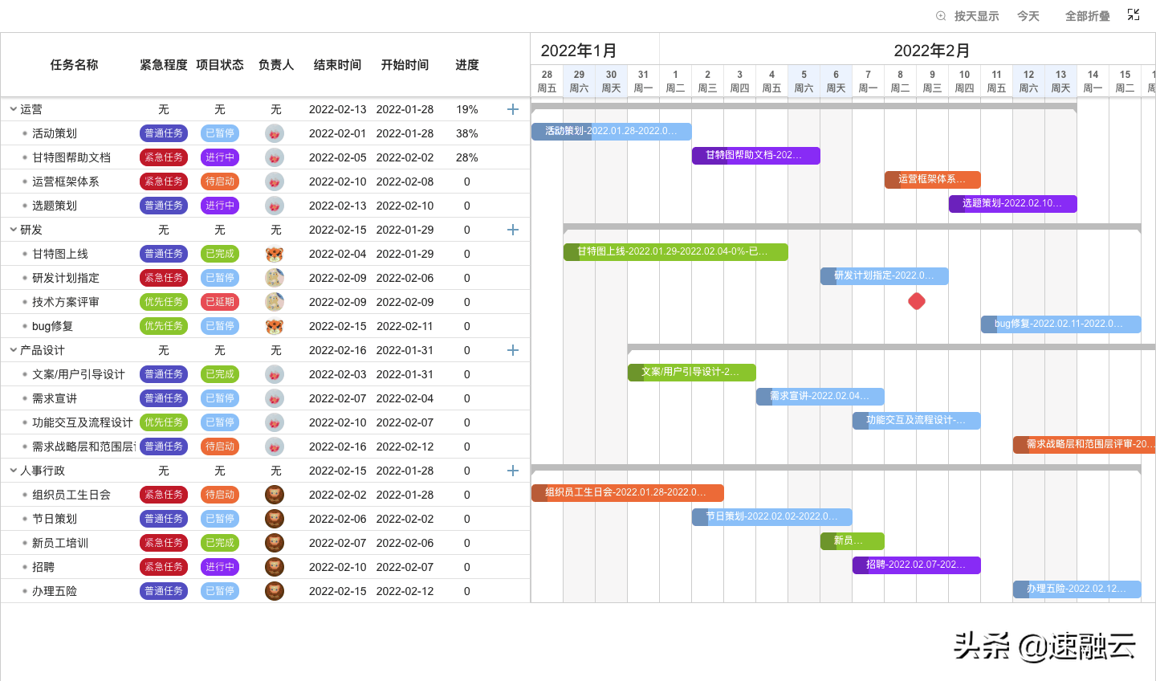Select the 选题策划 task name
Viewport: 1156px width, 681px height.
tap(55, 206)
